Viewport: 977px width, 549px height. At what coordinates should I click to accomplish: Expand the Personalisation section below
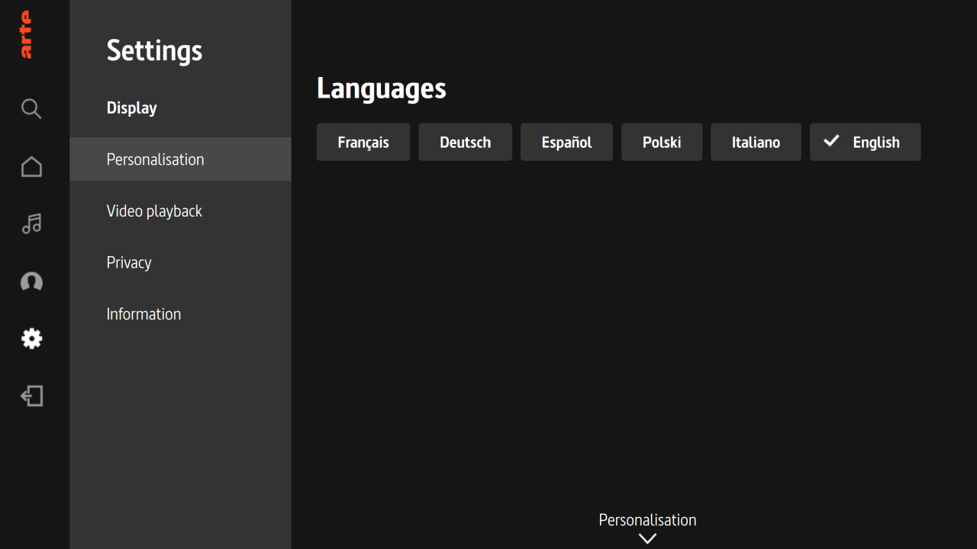pyautogui.click(x=646, y=526)
